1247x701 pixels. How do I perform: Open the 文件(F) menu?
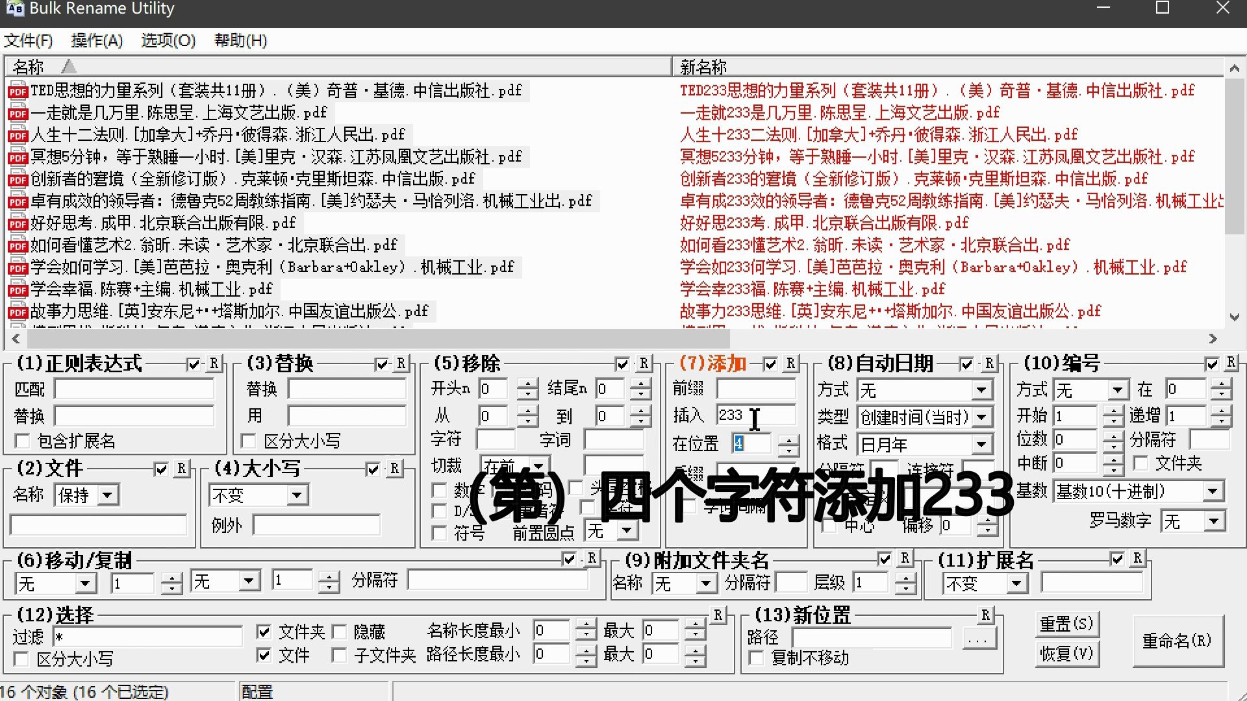point(29,40)
